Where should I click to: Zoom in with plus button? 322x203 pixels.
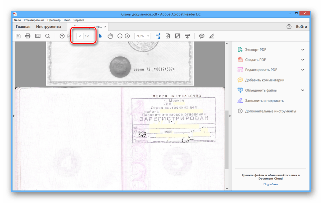[127, 36]
